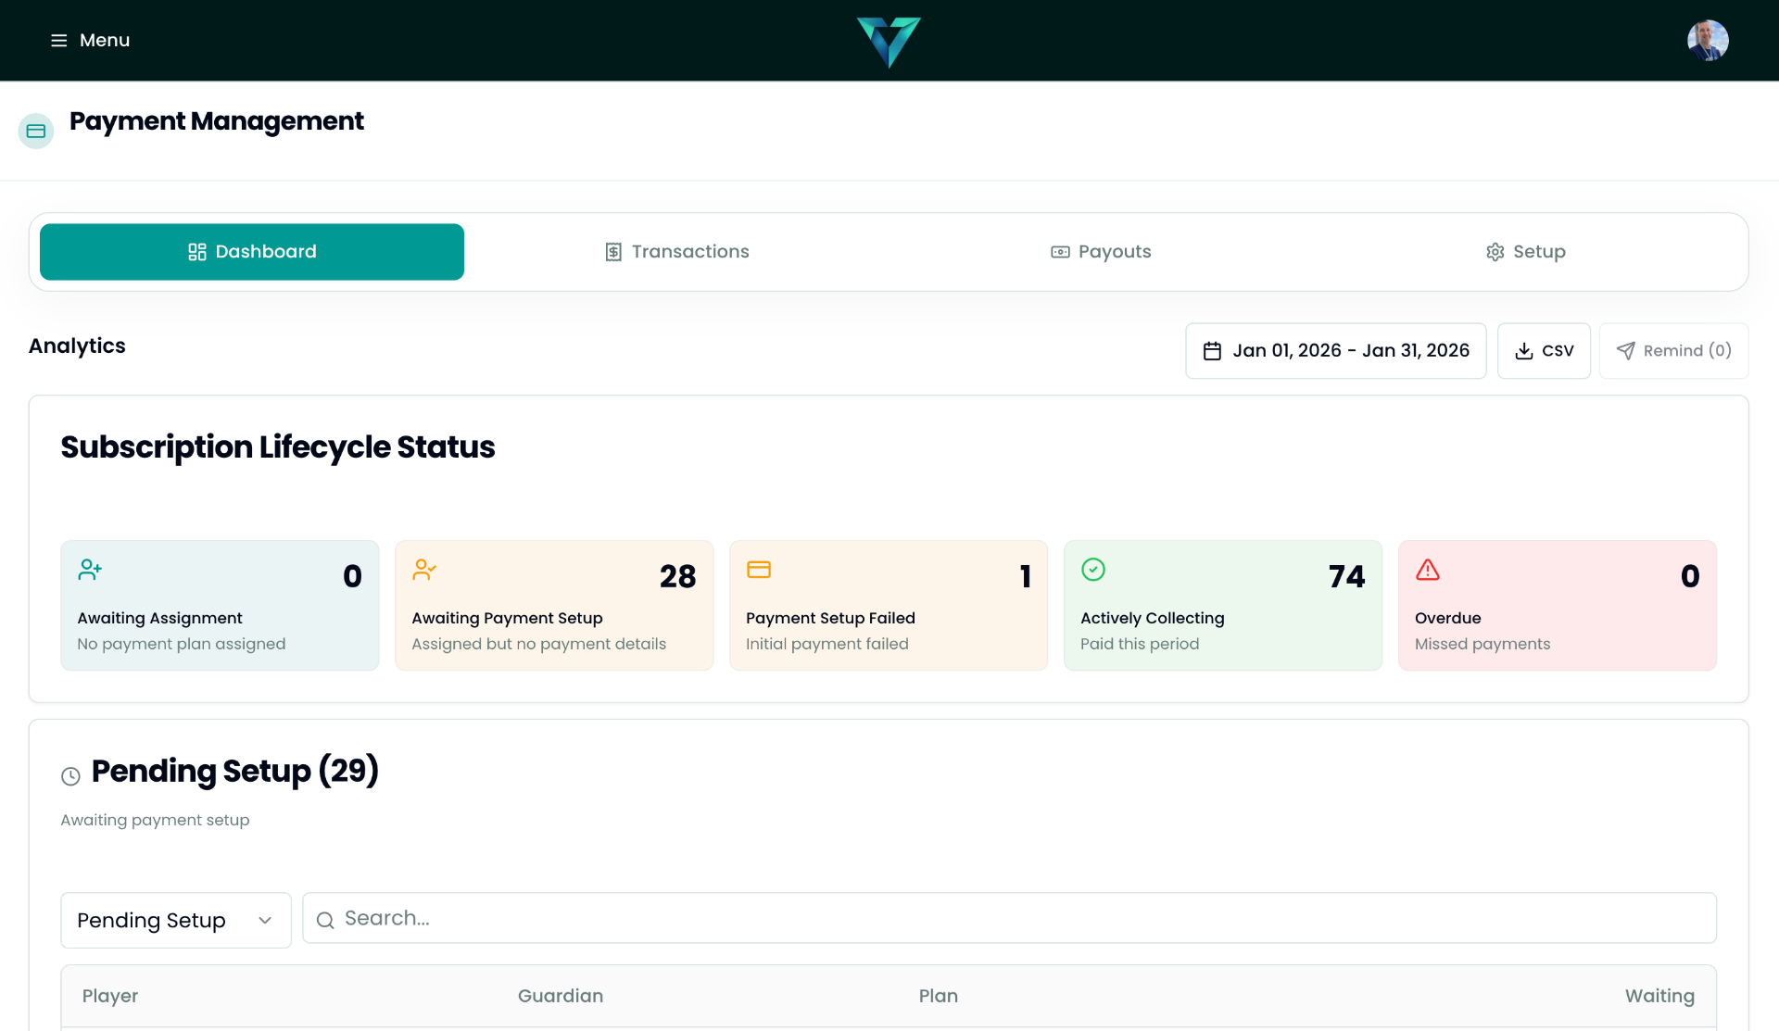
Task: Open the Pending Setup filter dropdown
Action: 175,920
